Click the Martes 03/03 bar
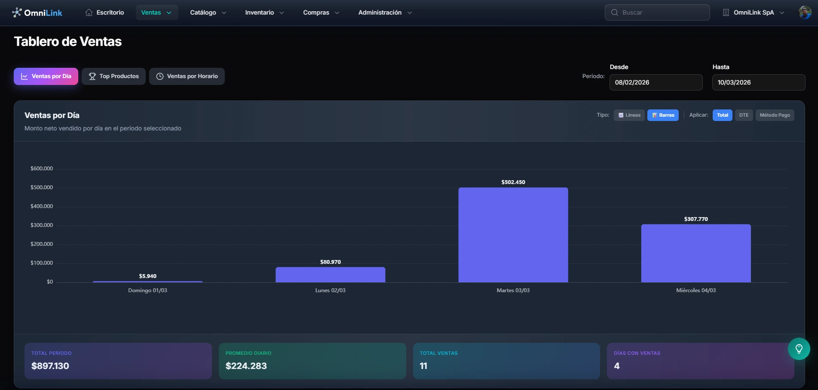 coord(513,235)
